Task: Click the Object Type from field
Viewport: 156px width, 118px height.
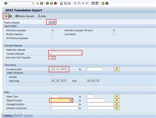Action: point(55,96)
